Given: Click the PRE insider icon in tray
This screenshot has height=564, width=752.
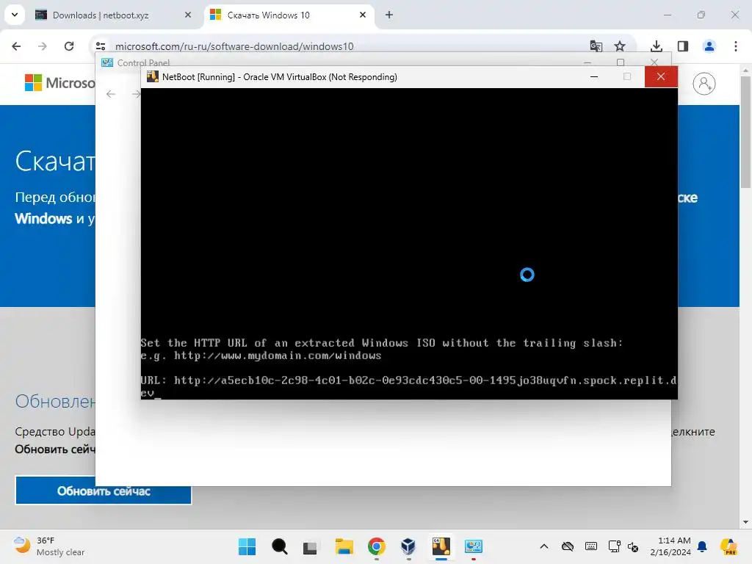Looking at the screenshot, I should [x=728, y=546].
